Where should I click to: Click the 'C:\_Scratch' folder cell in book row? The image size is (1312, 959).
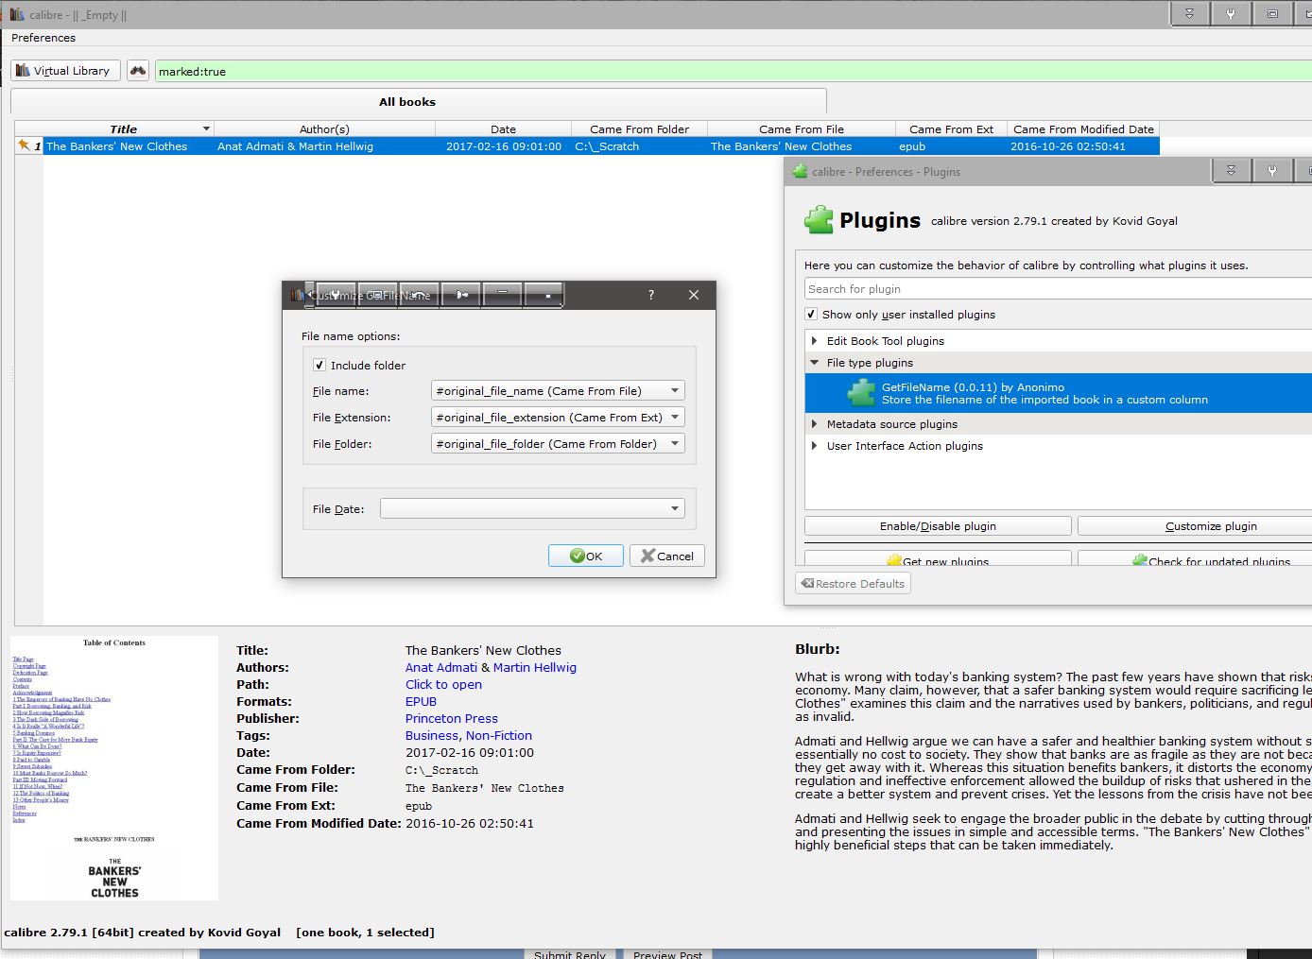coord(639,146)
